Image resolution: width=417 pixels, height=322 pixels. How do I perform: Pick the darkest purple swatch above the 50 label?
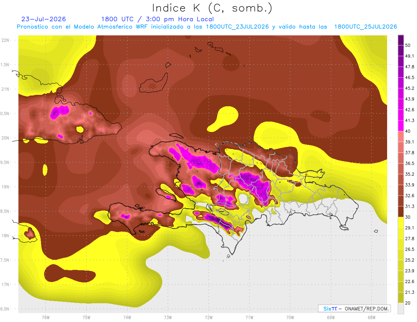[401, 40]
